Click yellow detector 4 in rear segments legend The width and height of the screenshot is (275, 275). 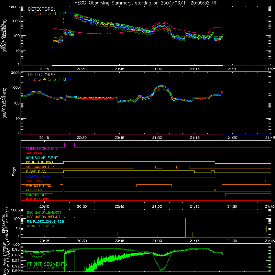point(45,79)
